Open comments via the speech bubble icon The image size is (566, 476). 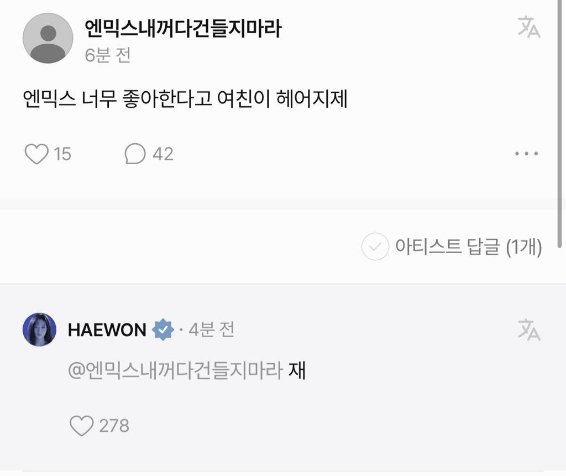[x=135, y=154]
